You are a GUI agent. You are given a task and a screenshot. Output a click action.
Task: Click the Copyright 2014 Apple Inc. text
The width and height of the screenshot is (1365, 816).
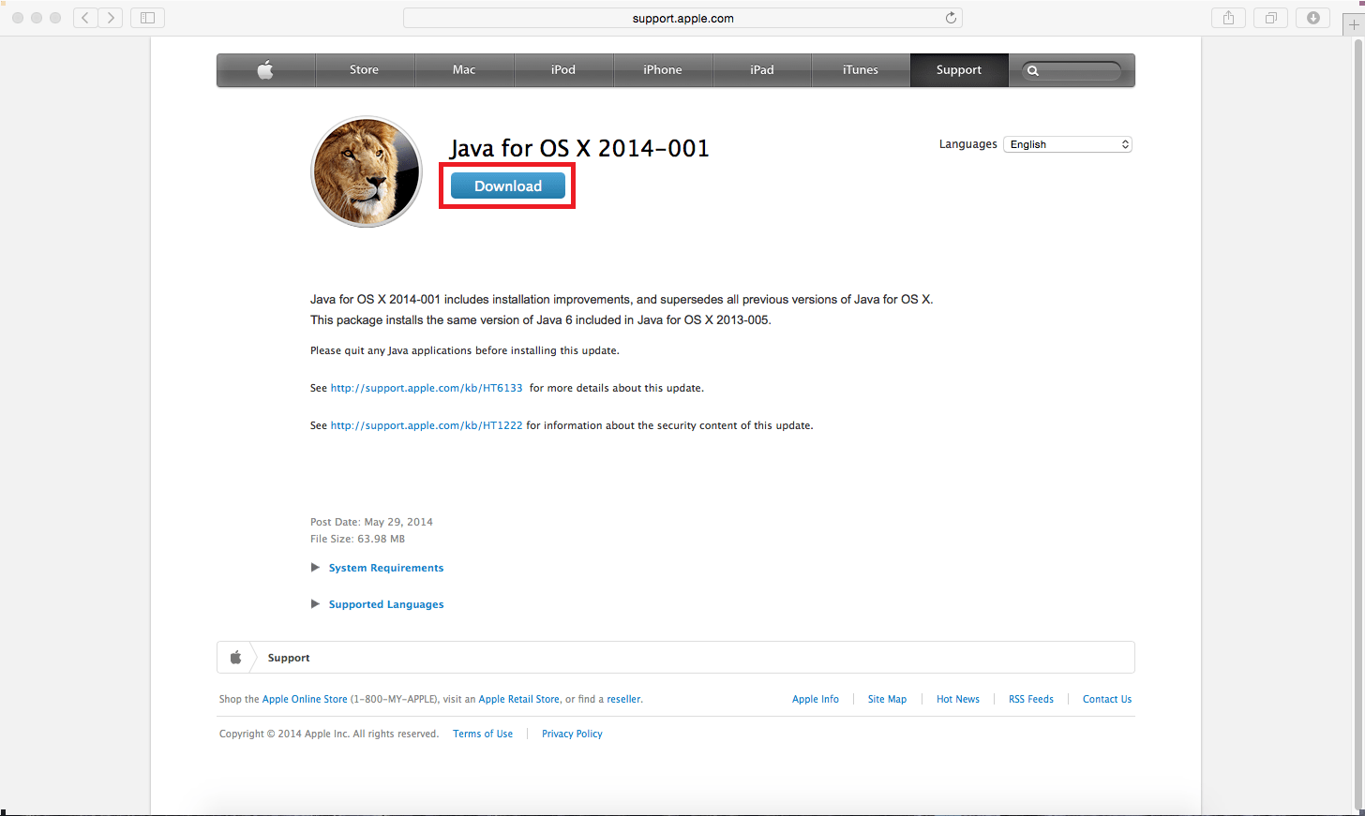329,734
